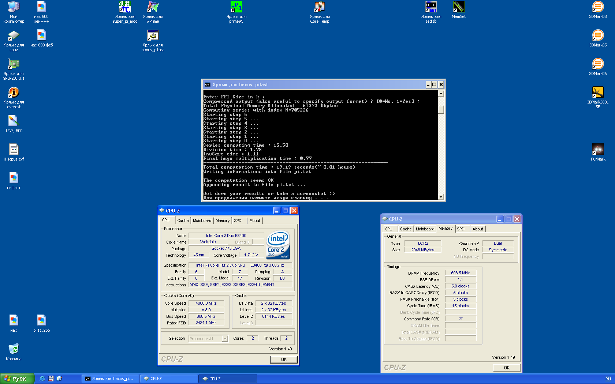This screenshot has width=615, height=384.
Task: Select the first CPU-Z taskbar button
Action: 169,379
